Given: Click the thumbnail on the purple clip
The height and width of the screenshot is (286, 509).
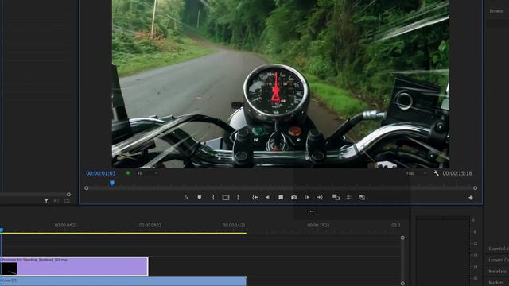Looking at the screenshot, I should coord(9,269).
